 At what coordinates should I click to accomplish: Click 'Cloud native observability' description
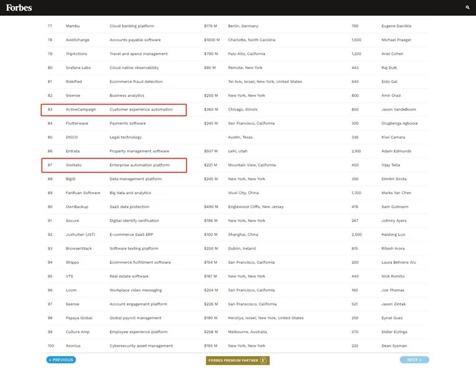pyautogui.click(x=134, y=68)
